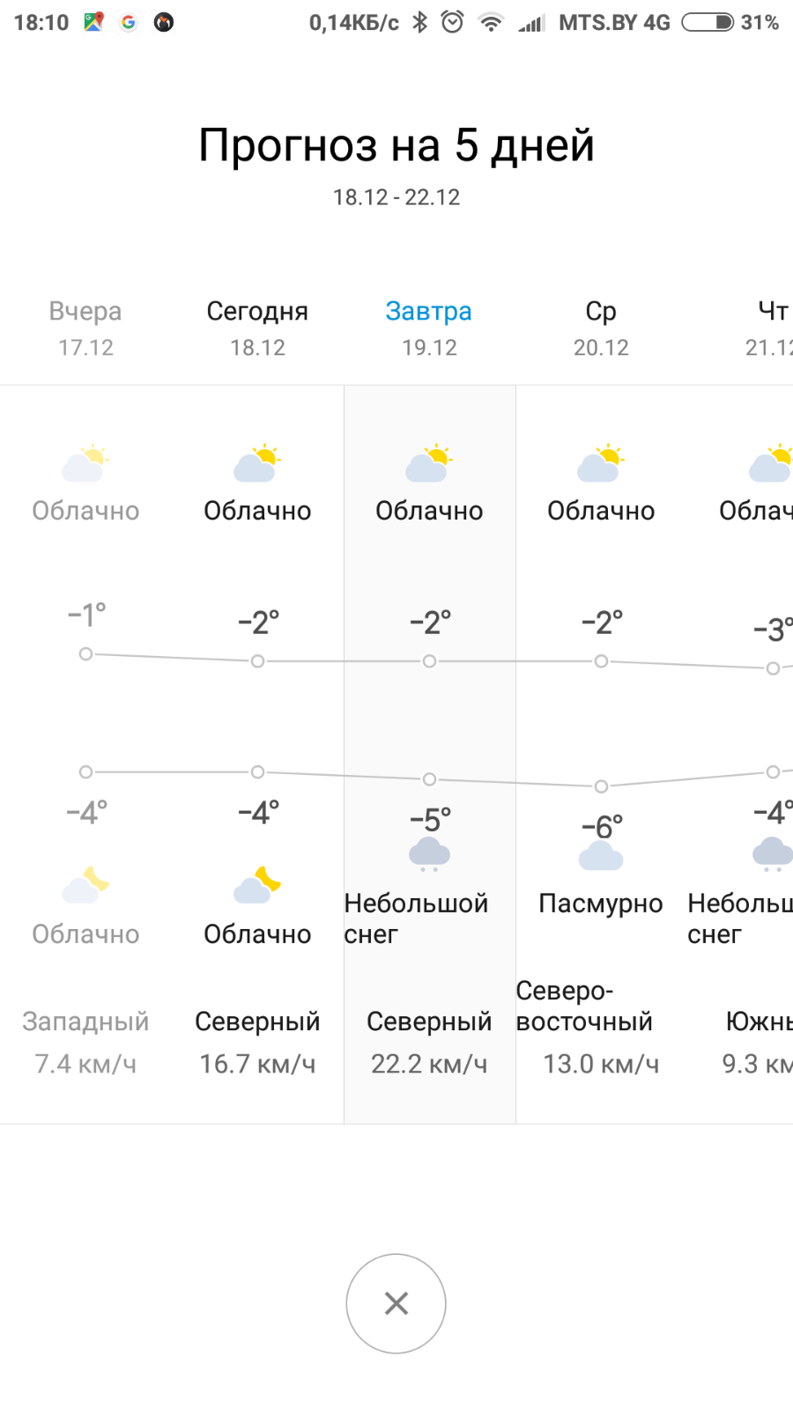Tap tomorrow's night light snow icon
Screen dimensions: 793x1409
coord(429,854)
